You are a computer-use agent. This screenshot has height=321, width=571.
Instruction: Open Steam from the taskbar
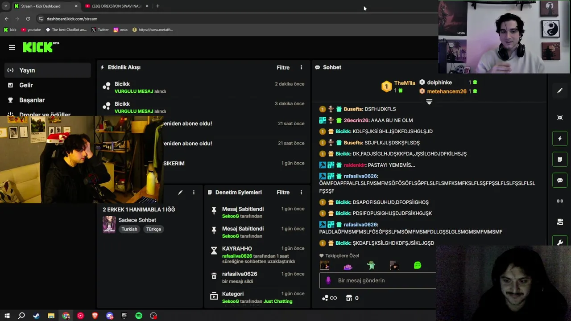click(36, 316)
